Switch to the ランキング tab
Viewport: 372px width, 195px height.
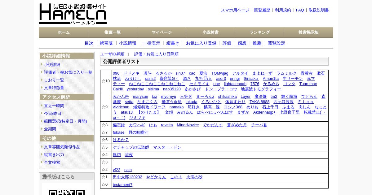pyautogui.click(x=259, y=32)
